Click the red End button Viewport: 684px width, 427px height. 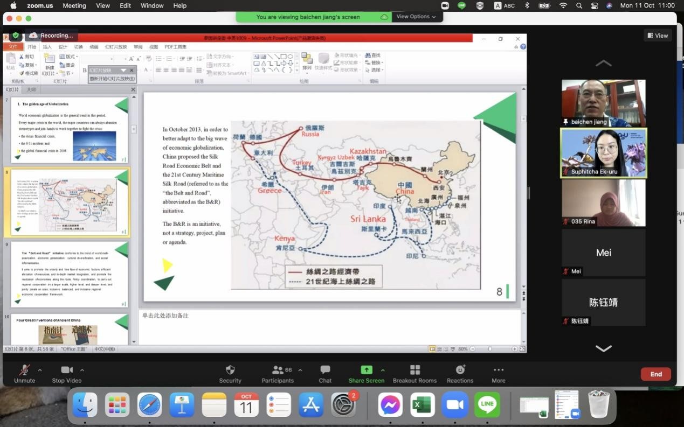655,374
